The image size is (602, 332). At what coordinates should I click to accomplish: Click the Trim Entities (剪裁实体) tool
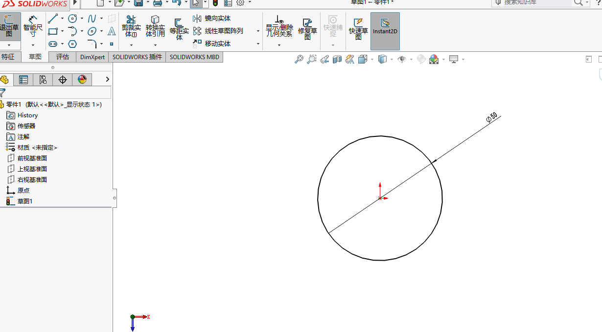click(x=131, y=26)
